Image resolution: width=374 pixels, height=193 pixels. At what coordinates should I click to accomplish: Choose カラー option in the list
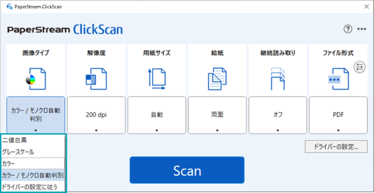33,164
